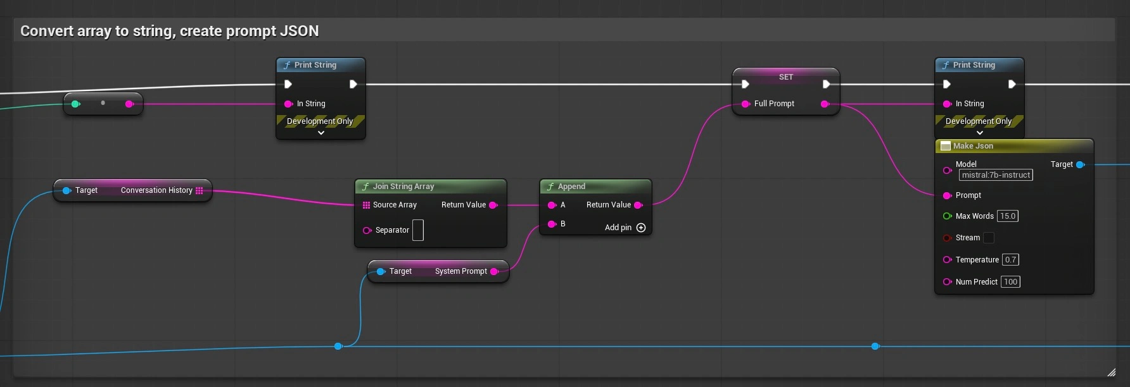This screenshot has width=1130, height=387.
Task: Click the Model pin on Make Json
Action: pos(948,170)
